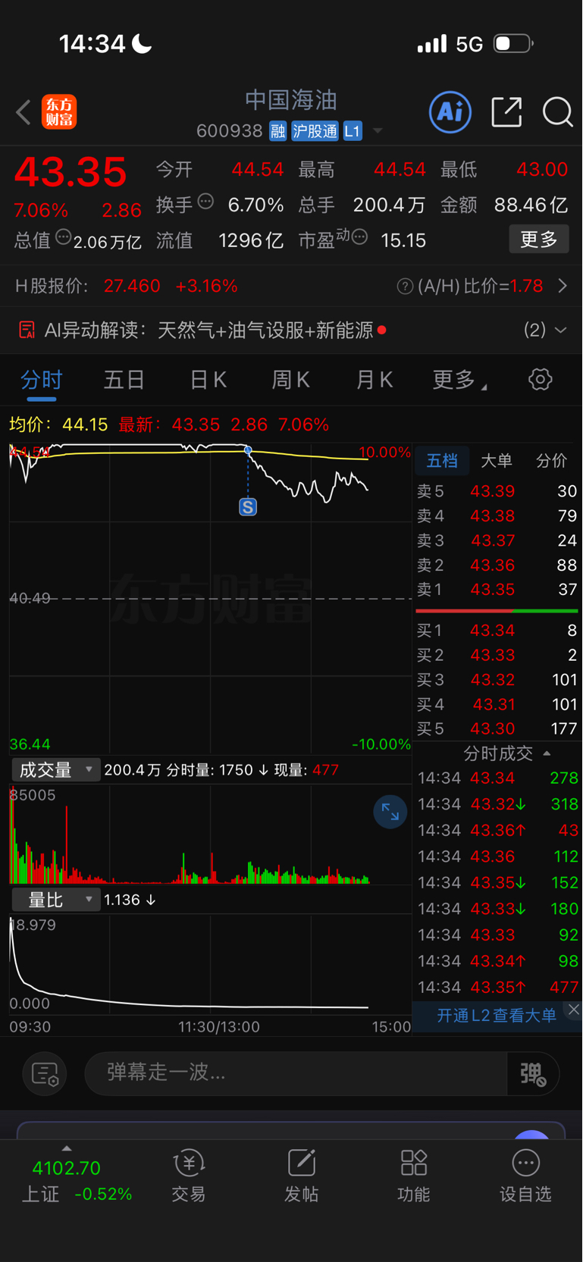
Task: Tap 卖4 price 43.38 row
Action: coord(497,516)
